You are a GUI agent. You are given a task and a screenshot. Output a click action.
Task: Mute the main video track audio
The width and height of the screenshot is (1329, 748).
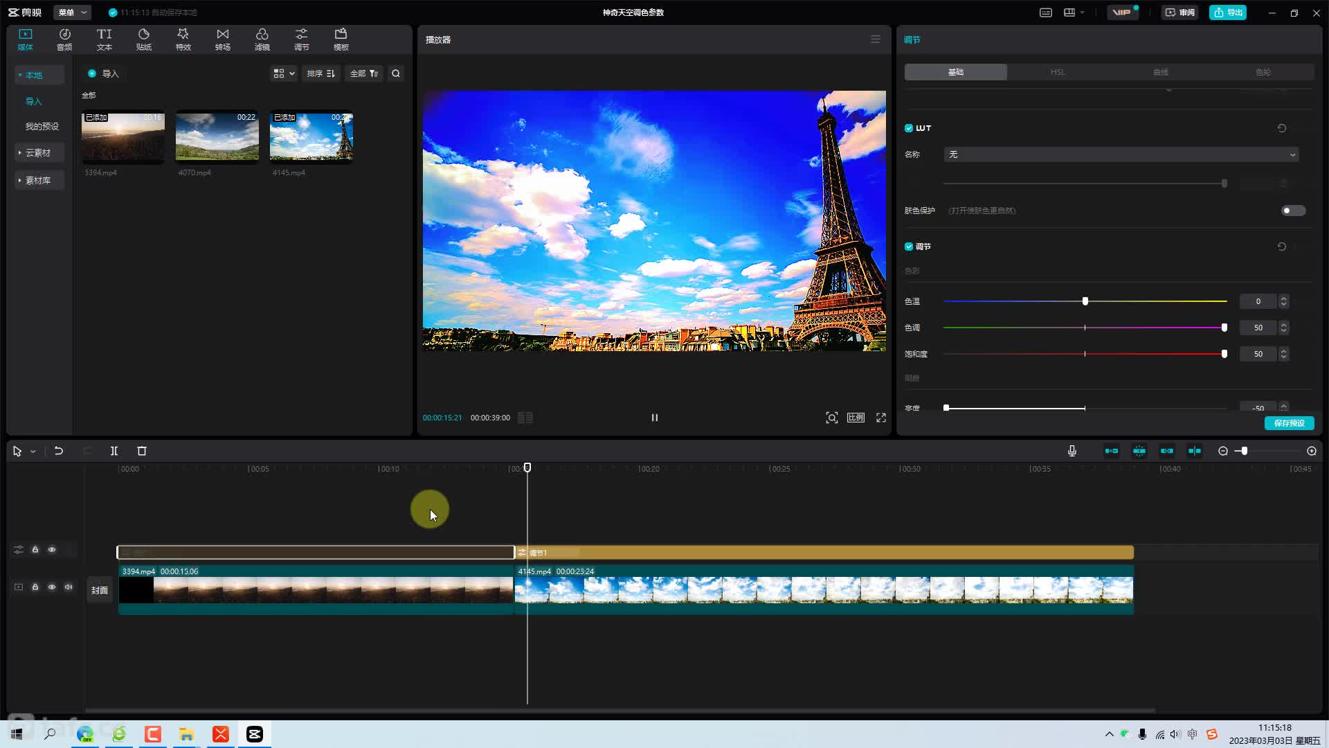69,587
